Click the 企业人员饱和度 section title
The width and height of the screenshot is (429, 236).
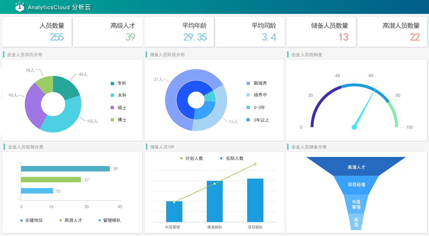pos(307,55)
